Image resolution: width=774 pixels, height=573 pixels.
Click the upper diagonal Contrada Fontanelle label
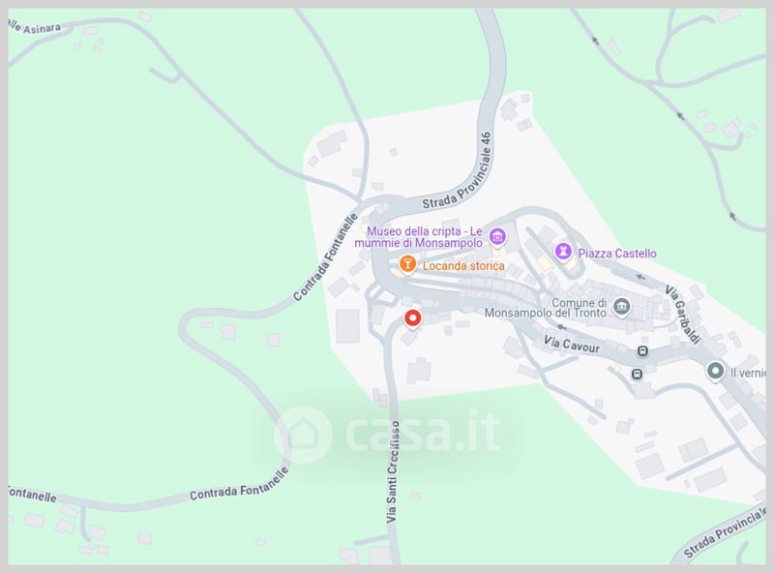325,257
